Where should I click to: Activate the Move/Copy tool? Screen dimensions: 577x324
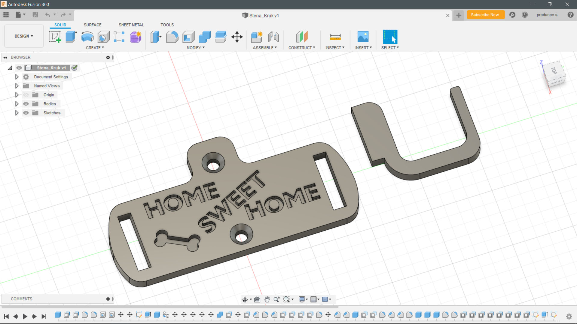click(237, 37)
